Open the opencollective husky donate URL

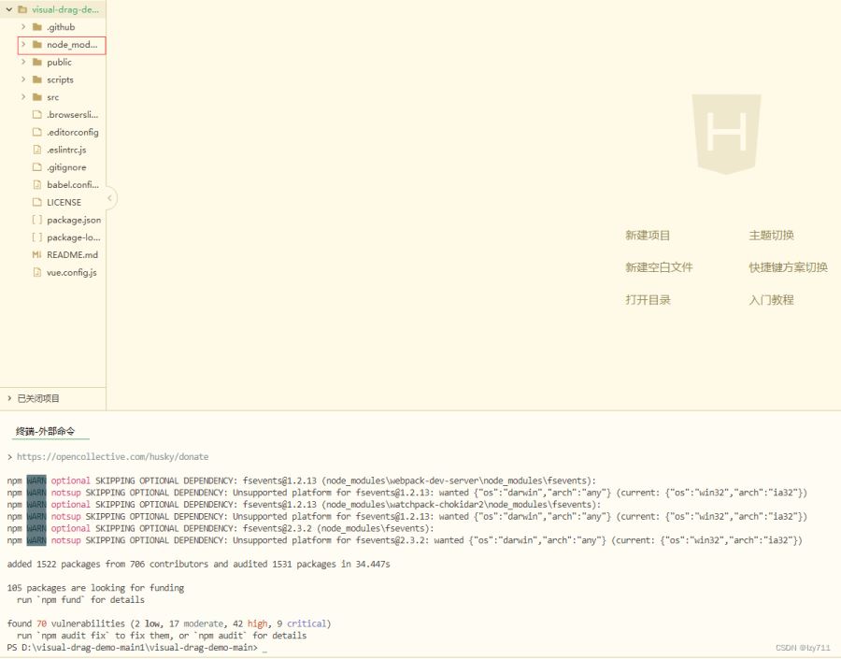(x=112, y=457)
